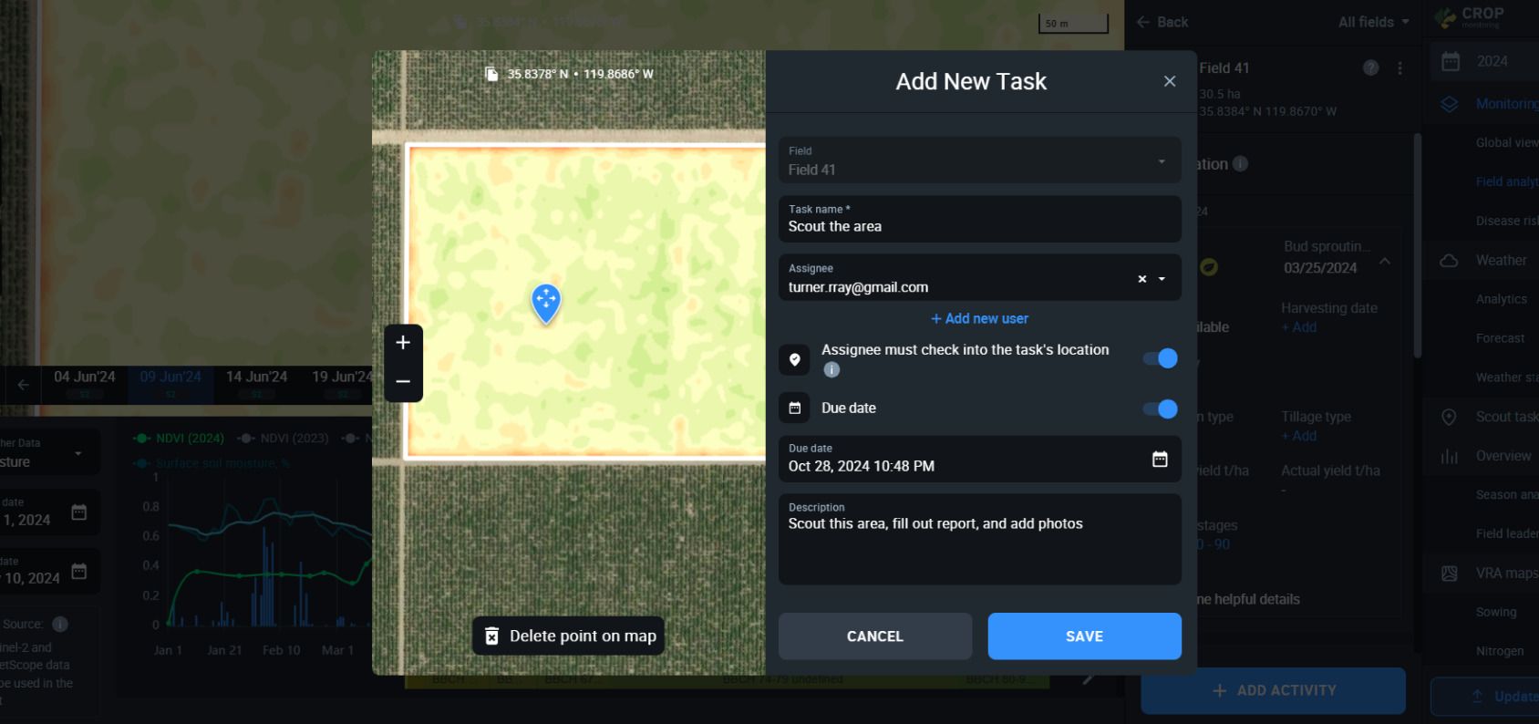Open the Scout tasks section

click(1506, 417)
